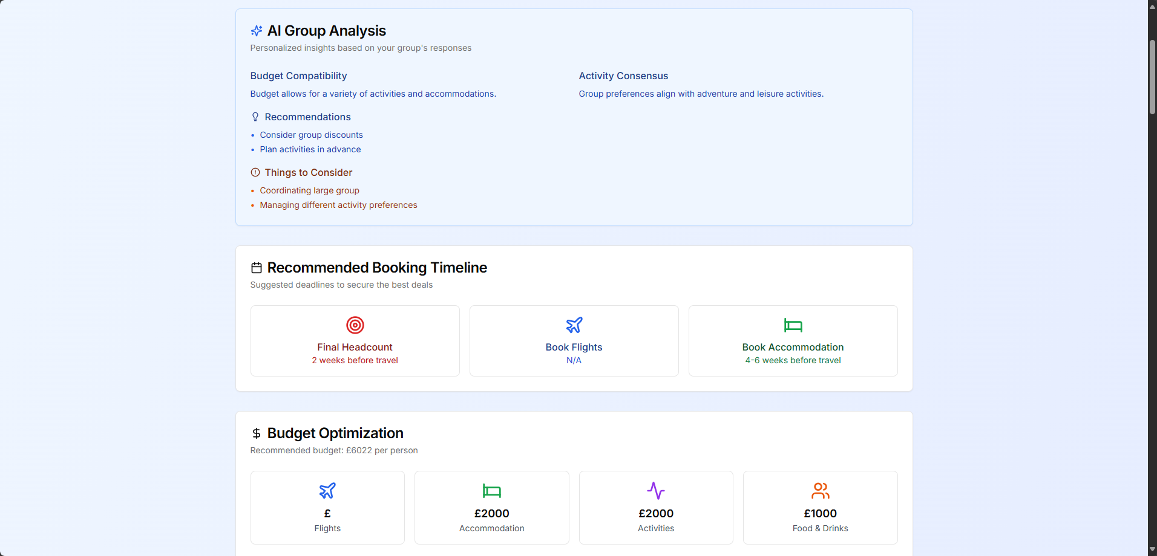Click the purple activity pulse icon
This screenshot has width=1157, height=556.
click(656, 491)
